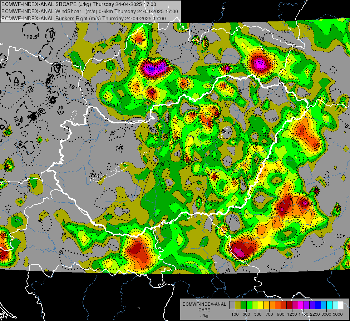Click the pure blue legend swatch after 2250
Viewport: 350px width, 321px height.
[x=318, y=305]
